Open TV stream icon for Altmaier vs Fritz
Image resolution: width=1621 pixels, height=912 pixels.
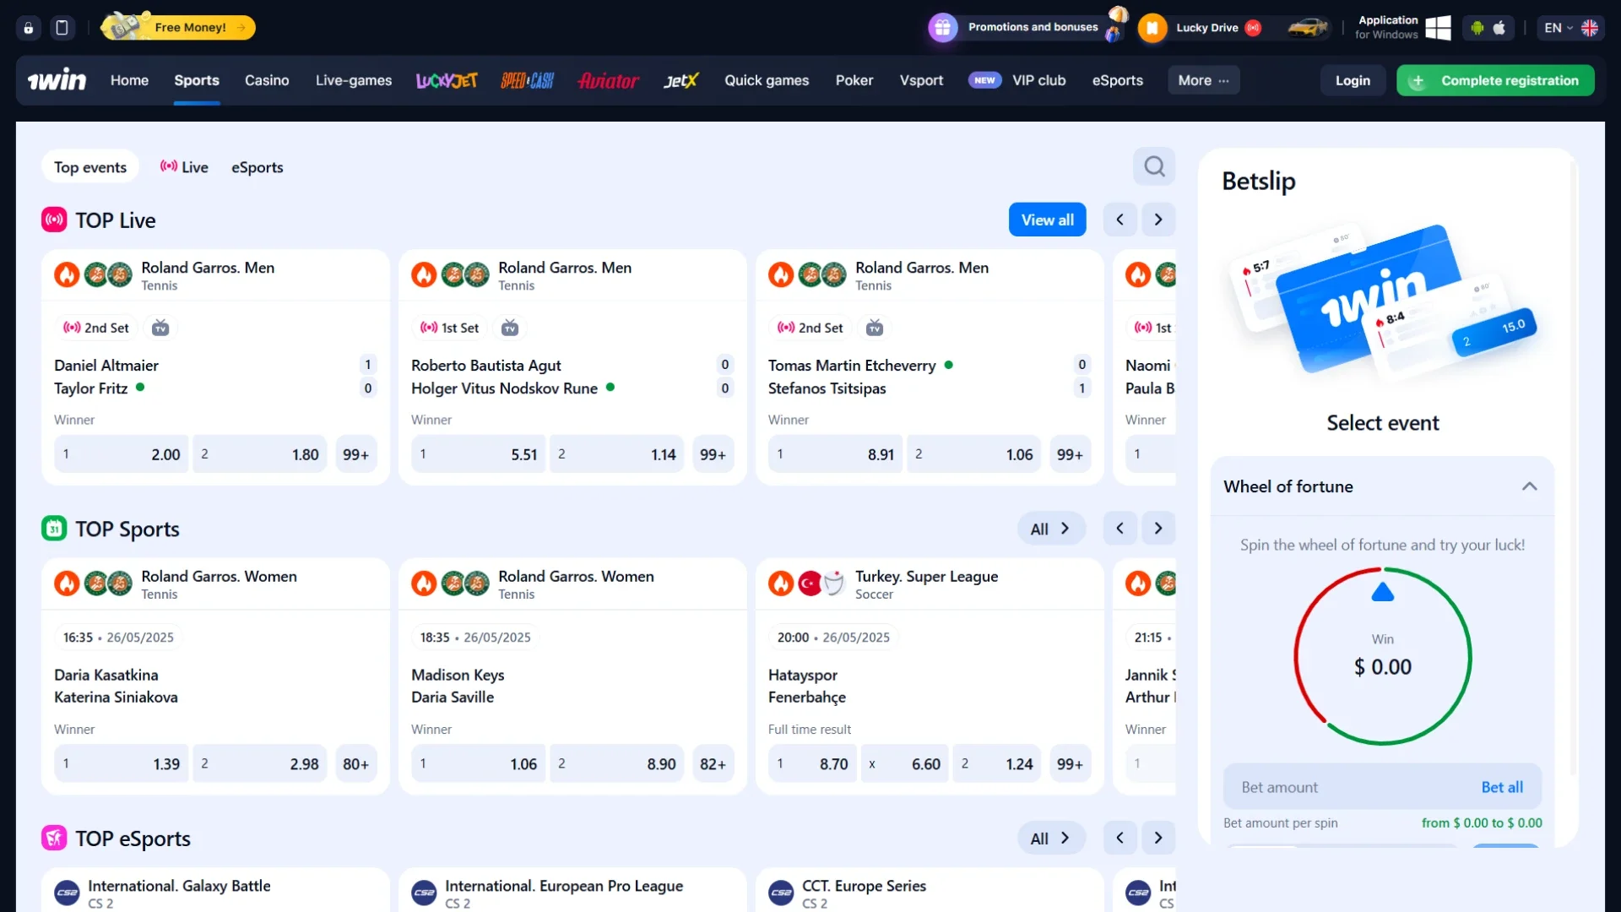tap(160, 328)
